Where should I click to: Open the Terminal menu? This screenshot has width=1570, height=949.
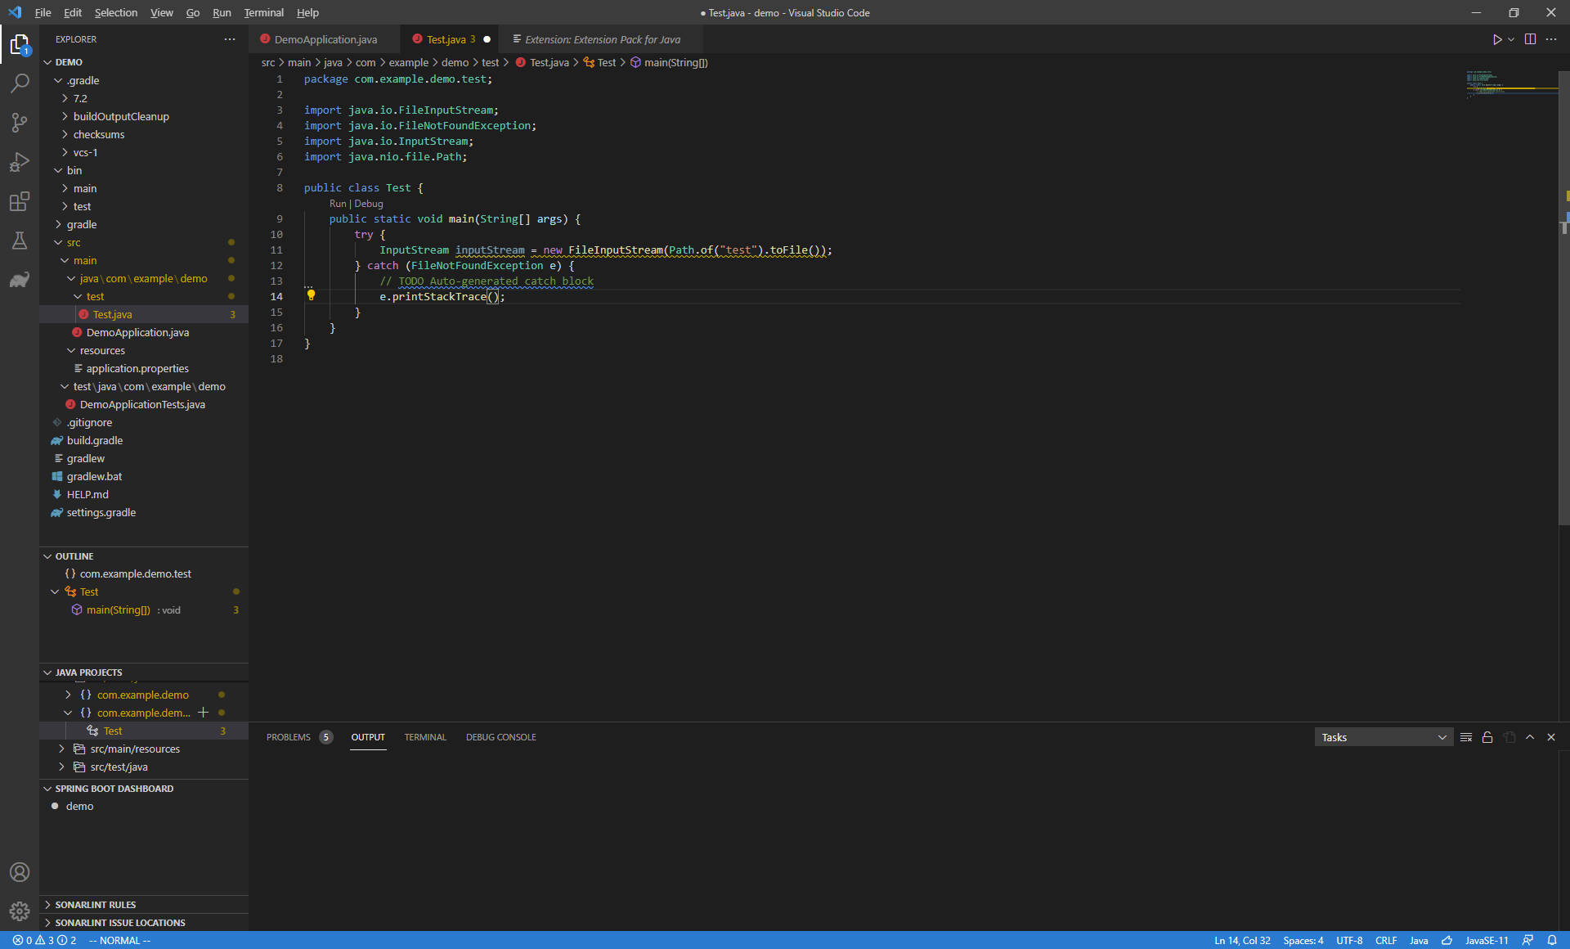click(263, 12)
